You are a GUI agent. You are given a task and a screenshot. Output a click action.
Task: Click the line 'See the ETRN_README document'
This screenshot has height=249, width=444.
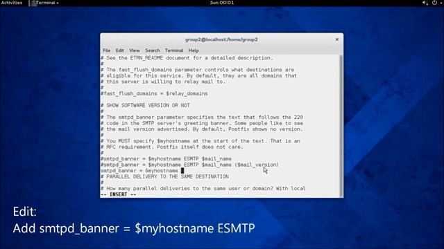(x=187, y=58)
